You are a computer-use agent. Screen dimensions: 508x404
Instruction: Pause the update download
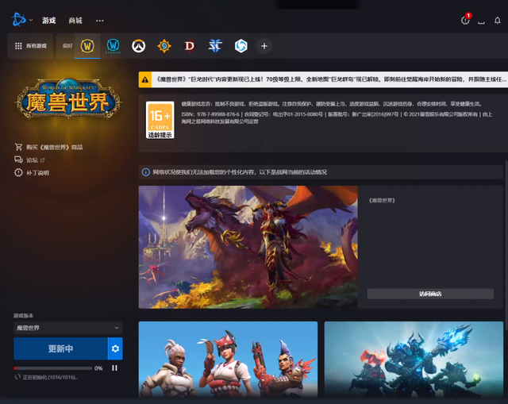(114, 368)
